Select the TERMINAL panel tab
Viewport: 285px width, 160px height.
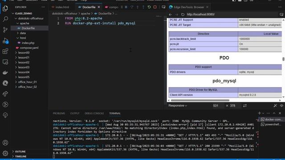[115, 113]
